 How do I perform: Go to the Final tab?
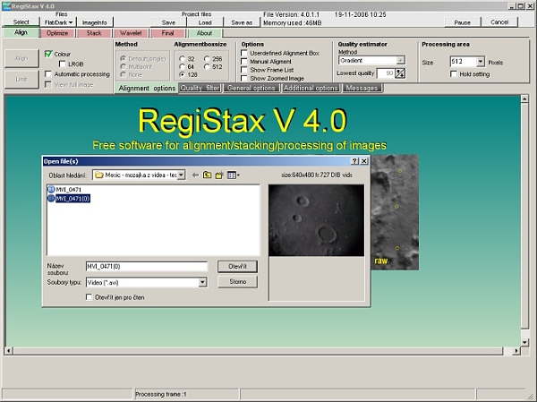(168, 33)
